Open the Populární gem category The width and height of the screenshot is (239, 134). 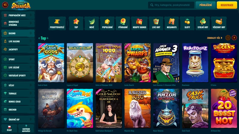point(107,21)
